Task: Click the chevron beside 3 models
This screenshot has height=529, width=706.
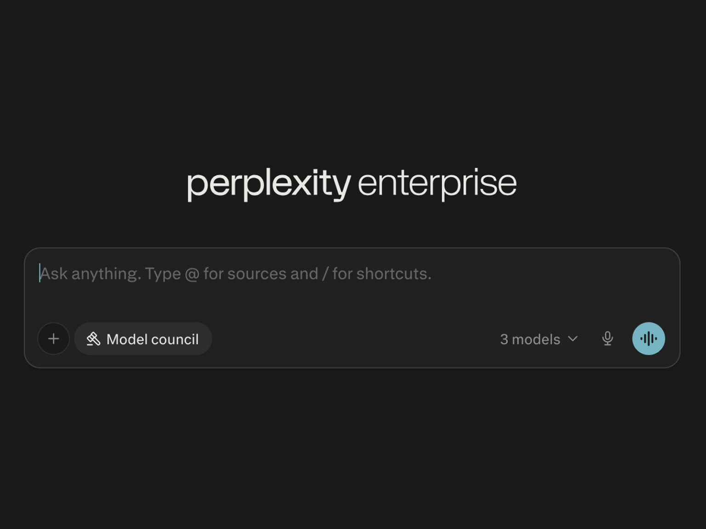Action: (573, 339)
